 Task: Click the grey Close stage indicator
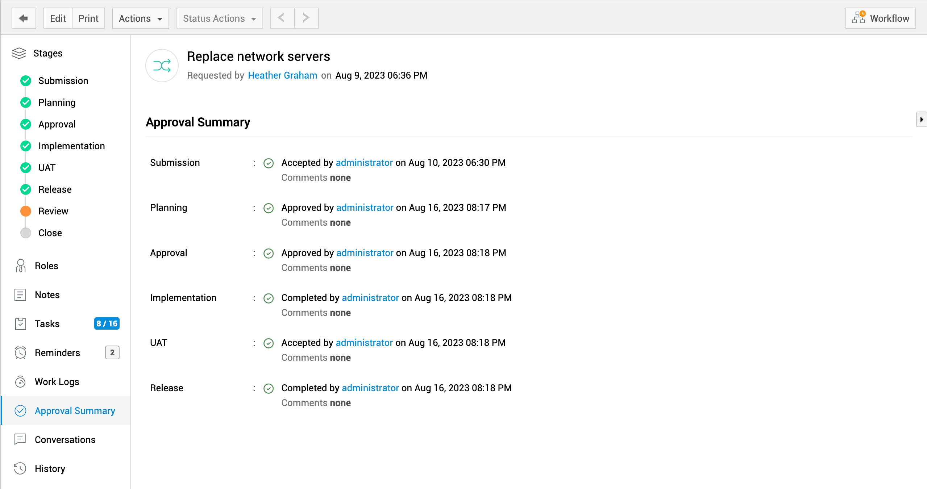click(26, 233)
